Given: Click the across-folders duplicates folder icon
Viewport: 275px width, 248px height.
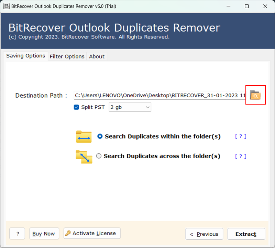Looking at the screenshot, I should (x=84, y=156).
